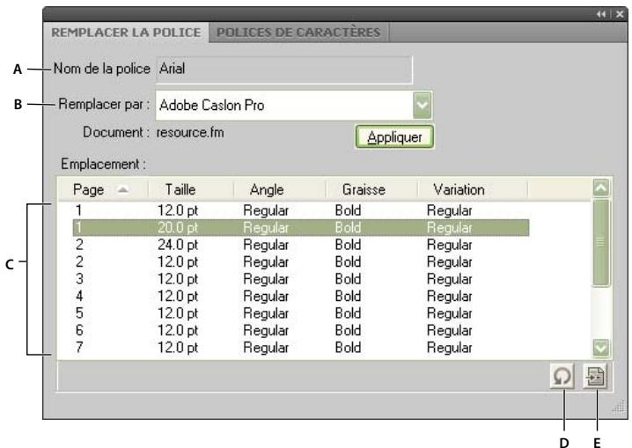The height and width of the screenshot is (448, 632).
Task: Click the Variation column header
Action: [x=473, y=190]
